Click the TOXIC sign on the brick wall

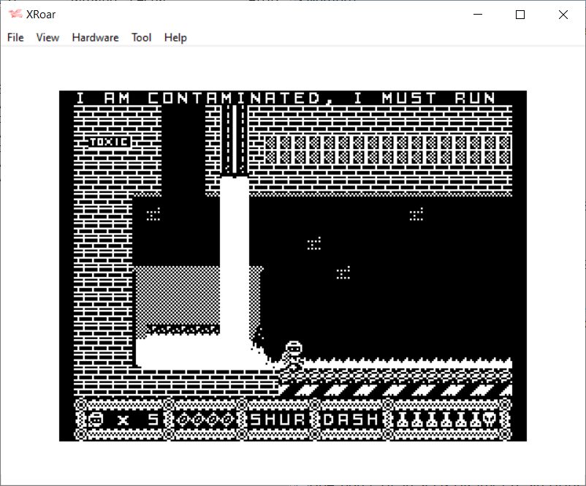109,143
